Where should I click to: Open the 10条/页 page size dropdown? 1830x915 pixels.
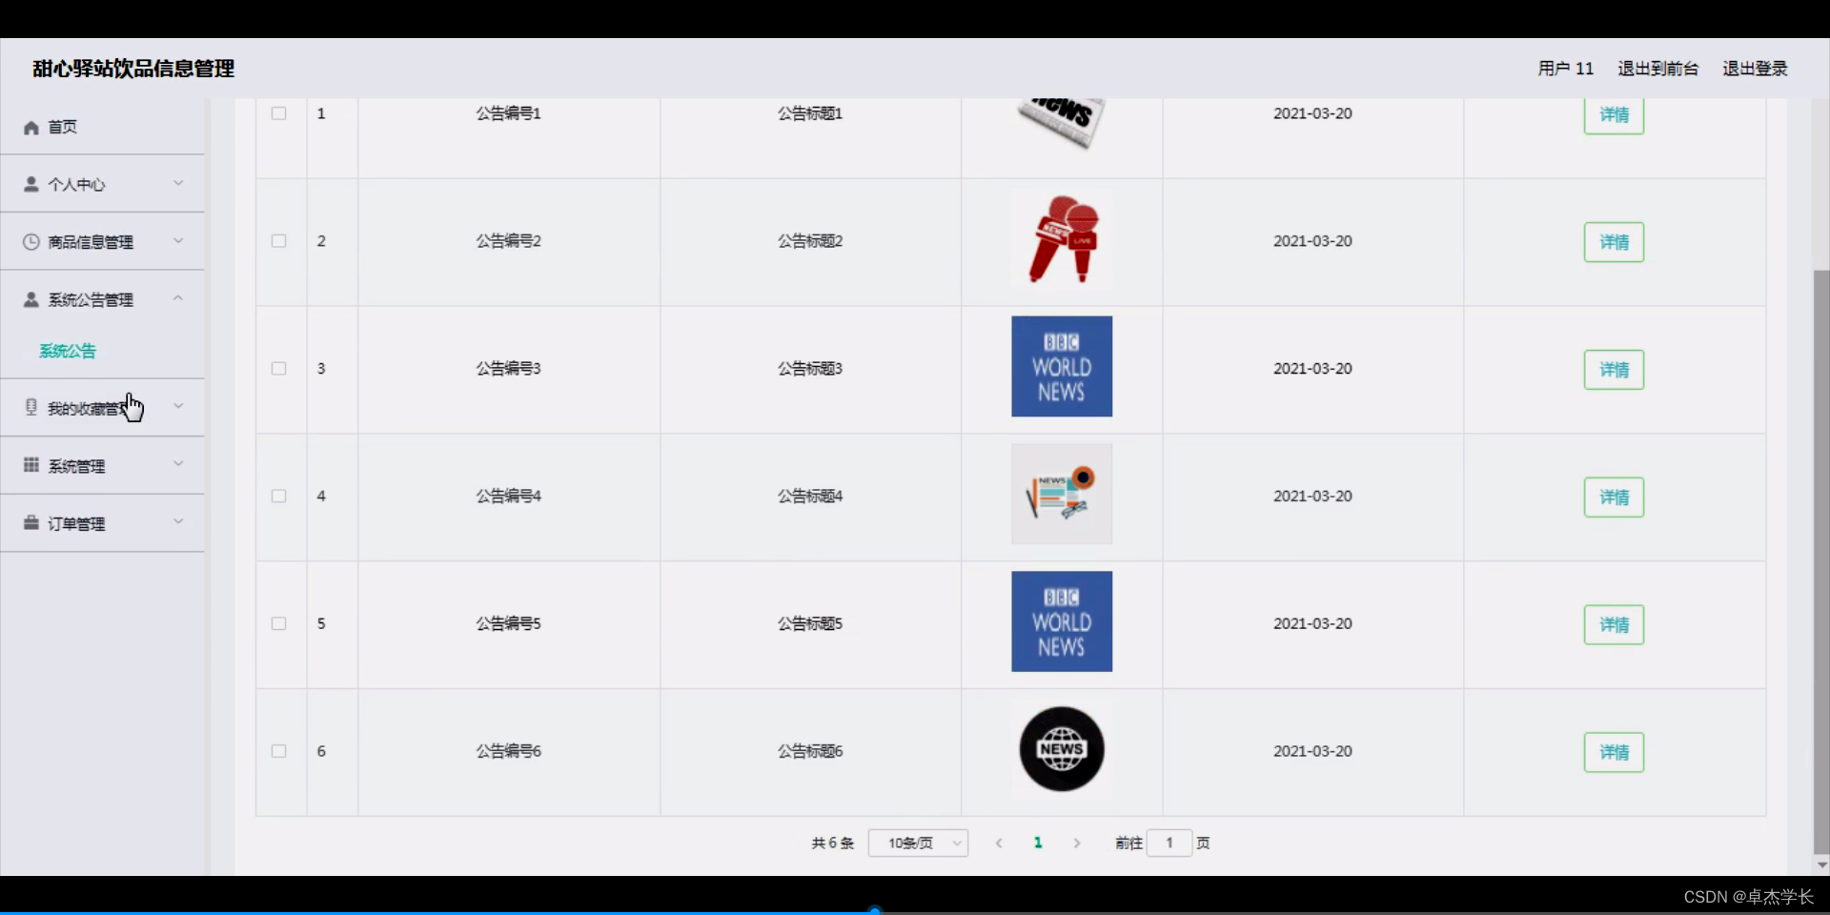click(x=917, y=843)
